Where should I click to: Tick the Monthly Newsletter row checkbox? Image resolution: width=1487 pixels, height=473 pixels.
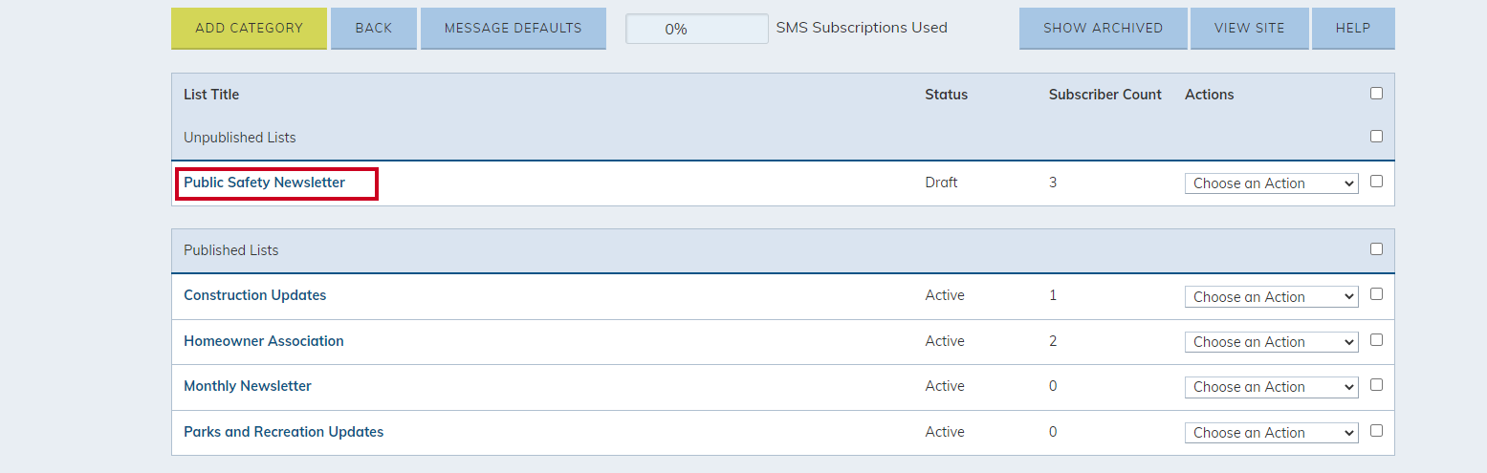(x=1376, y=384)
